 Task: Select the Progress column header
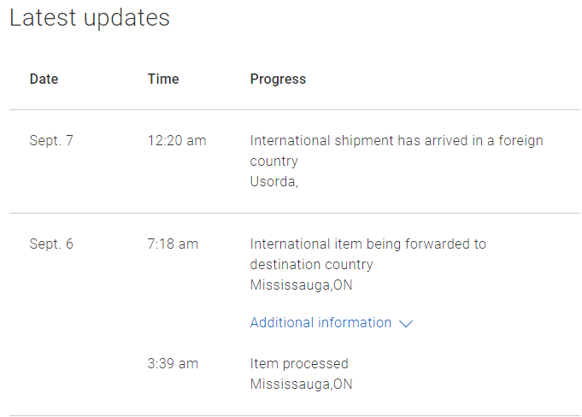point(278,79)
